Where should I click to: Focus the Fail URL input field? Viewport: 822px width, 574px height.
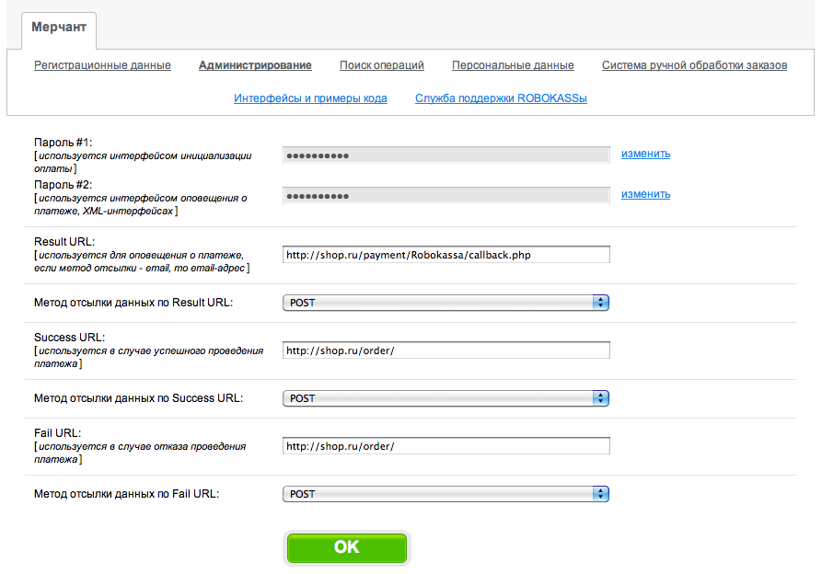[x=446, y=446]
